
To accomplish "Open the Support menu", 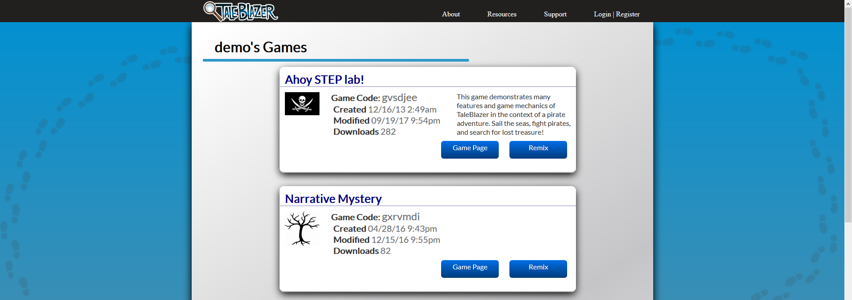I will coord(555,14).
